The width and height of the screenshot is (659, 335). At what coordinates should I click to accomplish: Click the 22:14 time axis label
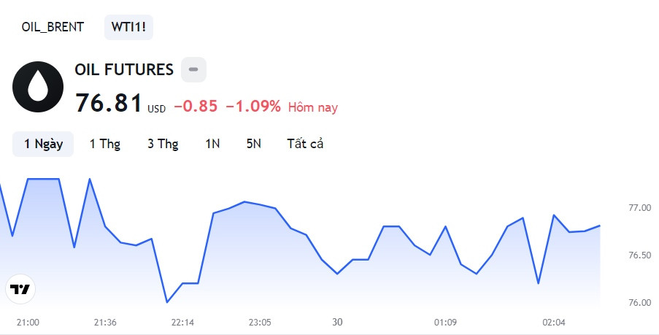click(182, 323)
